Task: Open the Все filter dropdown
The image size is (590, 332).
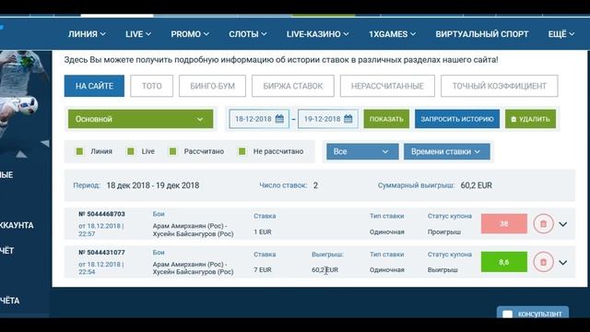Action: click(362, 151)
